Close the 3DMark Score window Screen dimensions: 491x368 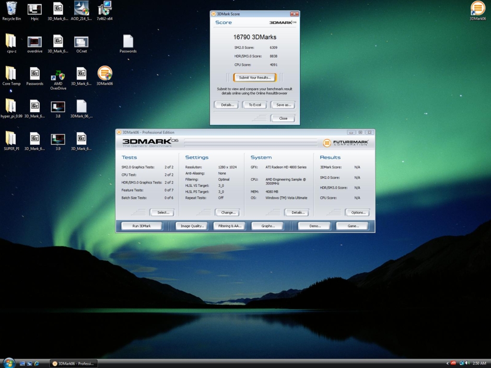(294, 14)
